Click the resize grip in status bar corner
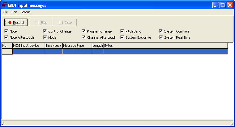 coord(232,124)
